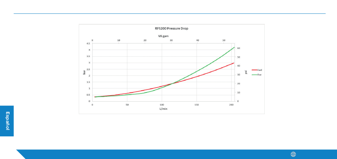The image size is (337, 159).
Task: Click the L/min axis title
Action: [x=163, y=109]
